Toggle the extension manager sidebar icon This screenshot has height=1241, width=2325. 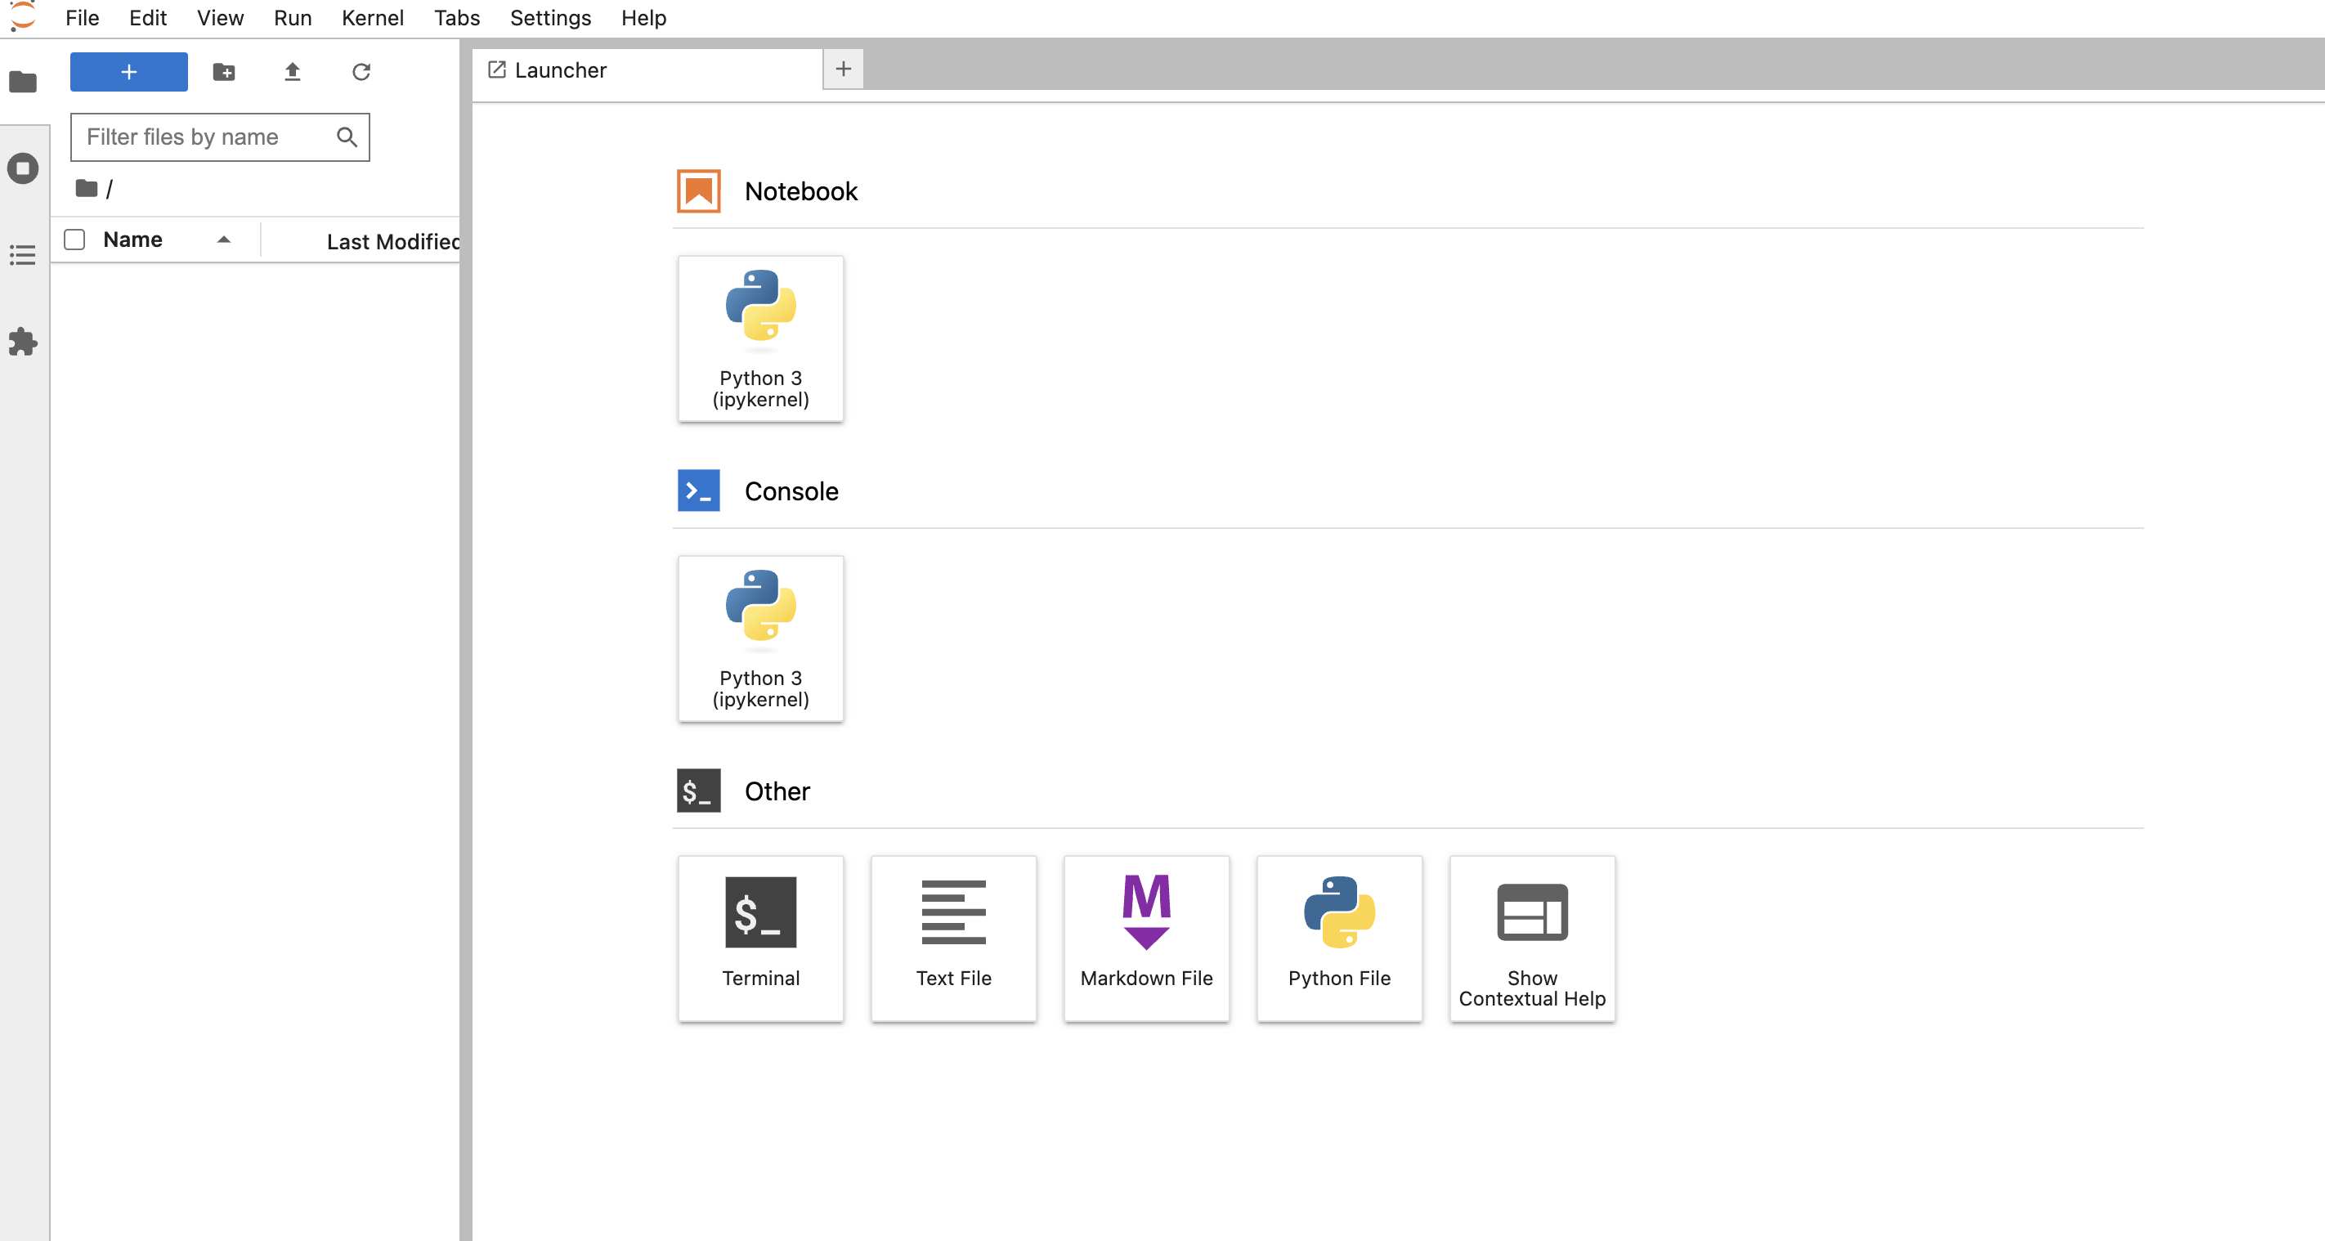coord(21,342)
